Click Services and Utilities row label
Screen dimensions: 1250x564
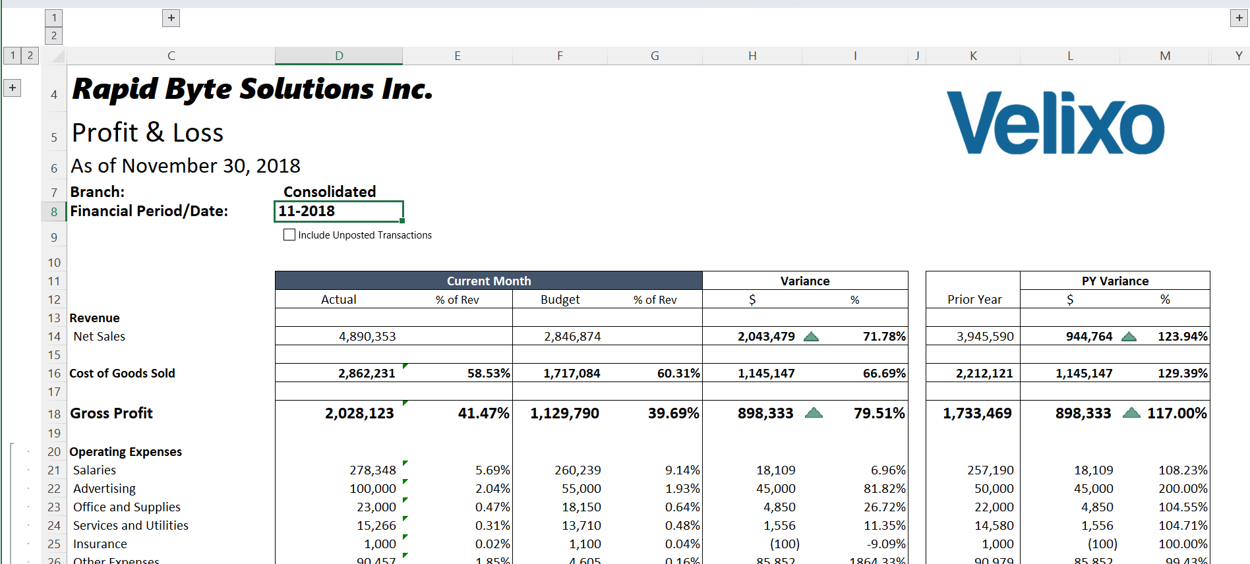coord(131,525)
